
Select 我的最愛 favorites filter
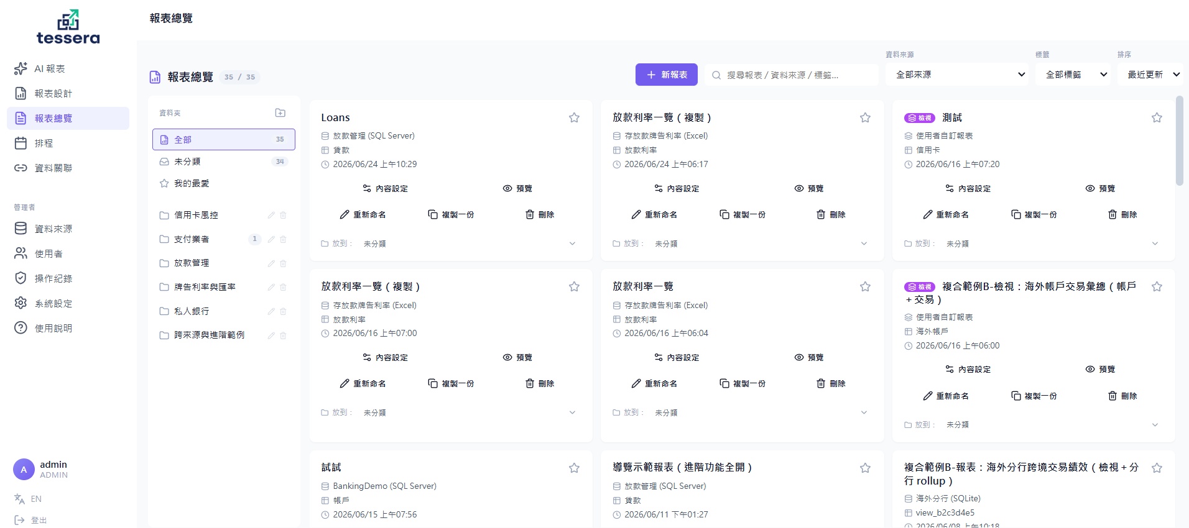pos(224,183)
